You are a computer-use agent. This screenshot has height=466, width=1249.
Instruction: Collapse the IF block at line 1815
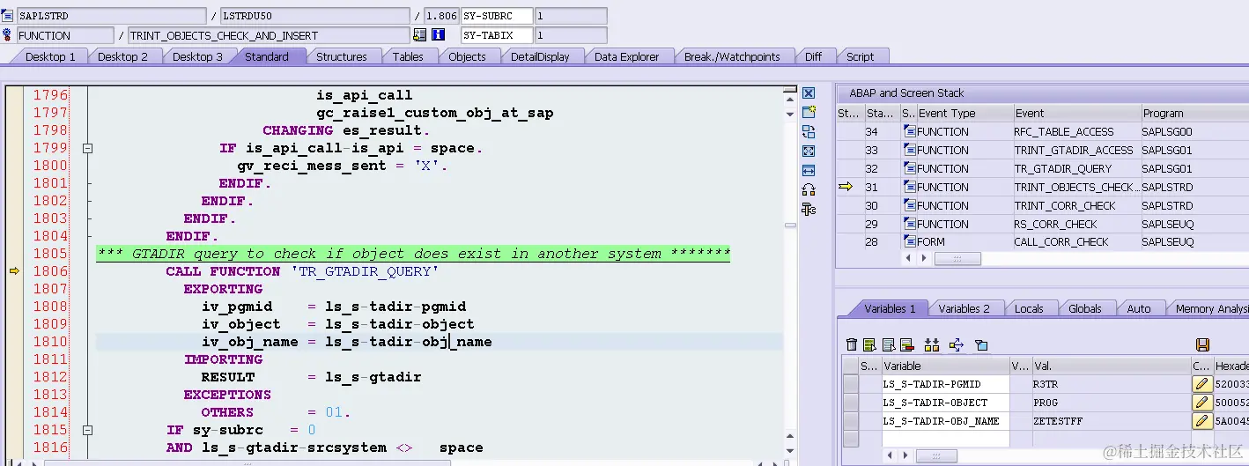click(x=87, y=430)
